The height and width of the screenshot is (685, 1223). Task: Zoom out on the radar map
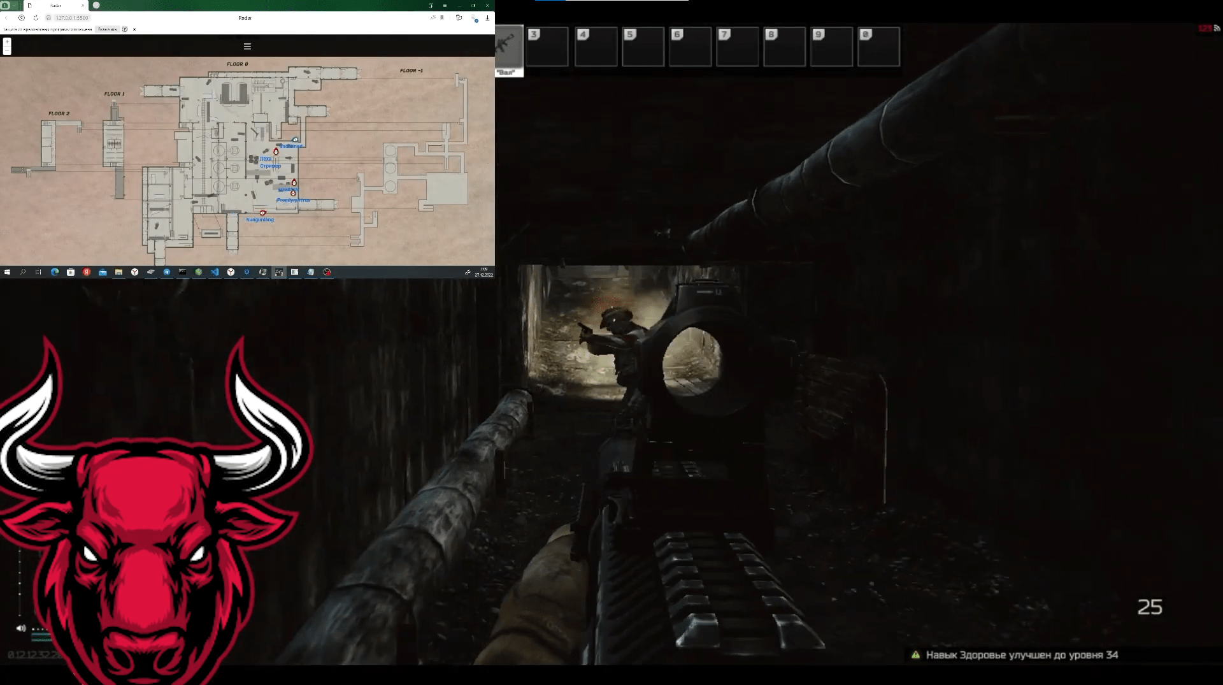click(x=7, y=50)
